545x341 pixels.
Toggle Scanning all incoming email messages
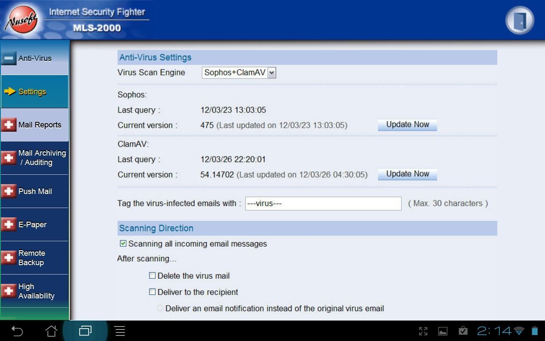coord(123,243)
